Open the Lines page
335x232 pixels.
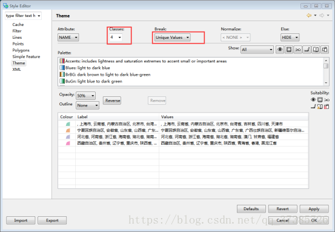pyautogui.click(x=17, y=38)
